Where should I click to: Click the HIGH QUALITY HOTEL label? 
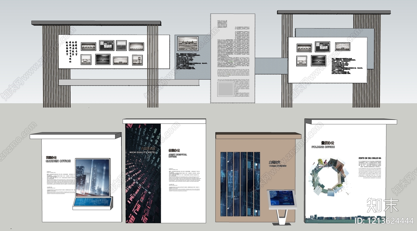tap(143, 152)
